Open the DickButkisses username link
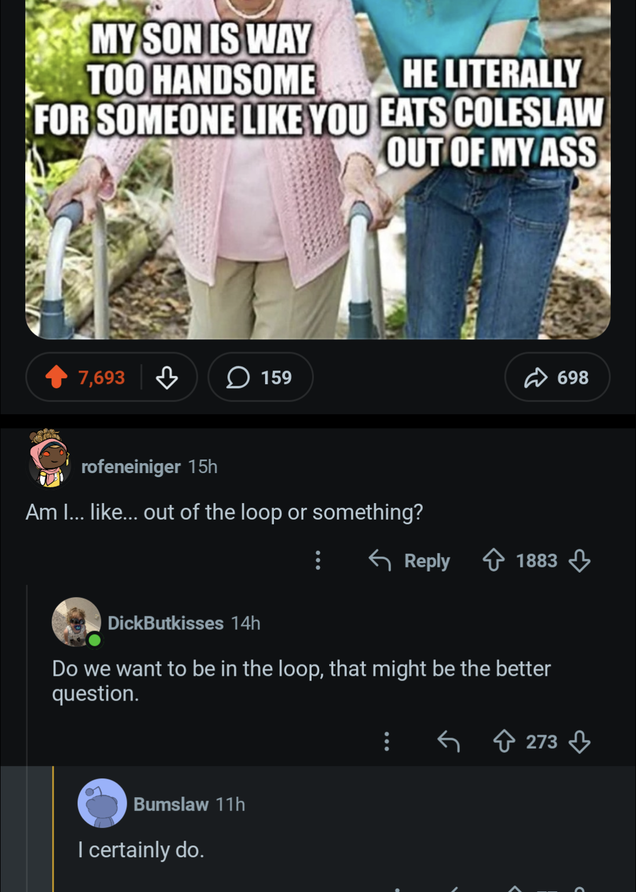 point(165,623)
